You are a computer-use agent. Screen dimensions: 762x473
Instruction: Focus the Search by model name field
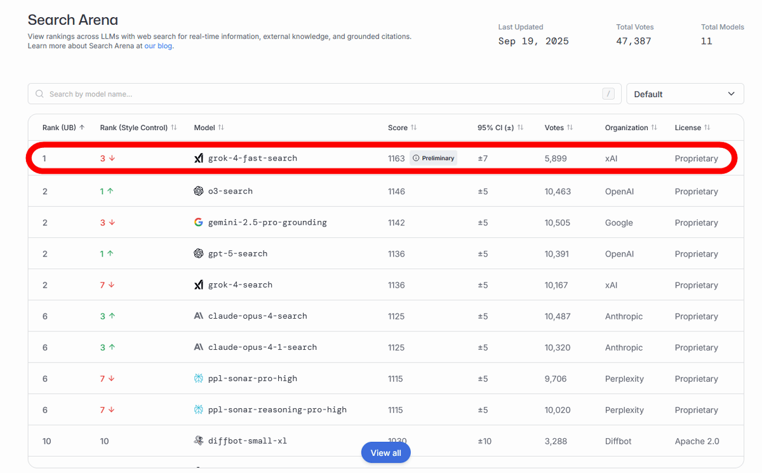[x=317, y=94]
